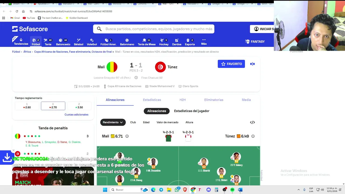Switch to Estadísticas del jugador view
The image size is (345, 194).
[192, 111]
